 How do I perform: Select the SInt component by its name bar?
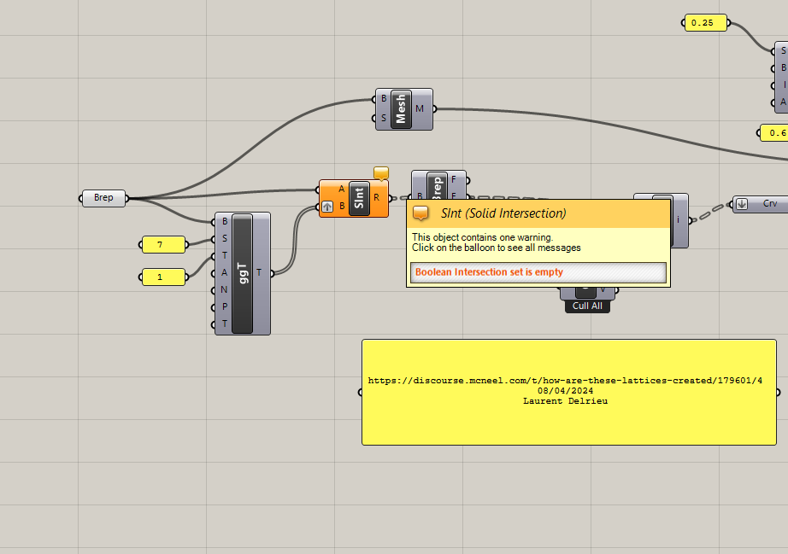[359, 198]
